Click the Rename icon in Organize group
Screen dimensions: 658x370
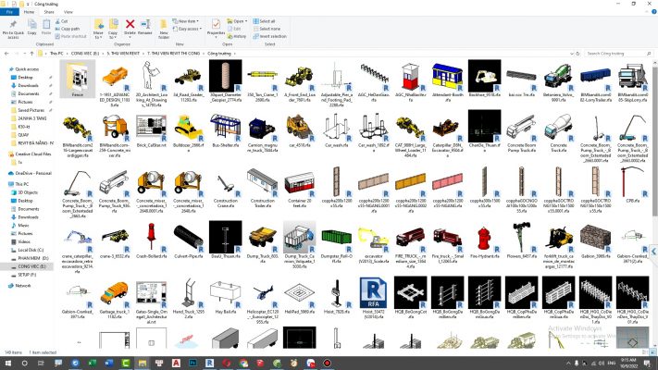pyautogui.click(x=143, y=24)
